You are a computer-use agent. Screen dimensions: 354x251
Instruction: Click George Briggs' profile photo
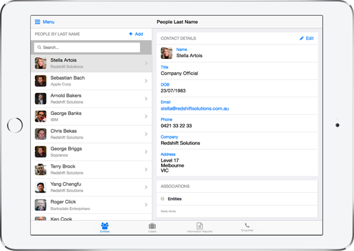pyautogui.click(x=41, y=152)
